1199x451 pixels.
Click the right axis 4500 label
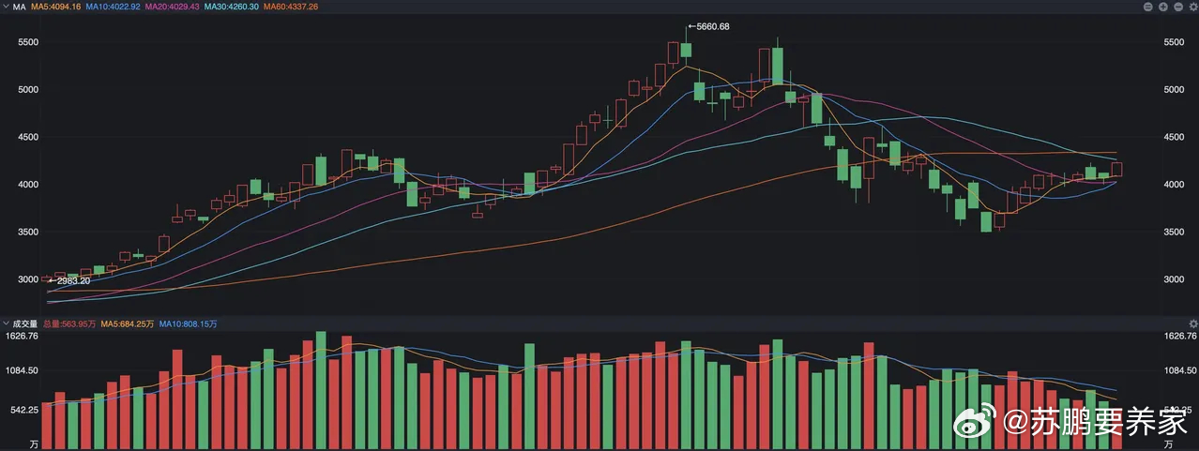click(1174, 137)
